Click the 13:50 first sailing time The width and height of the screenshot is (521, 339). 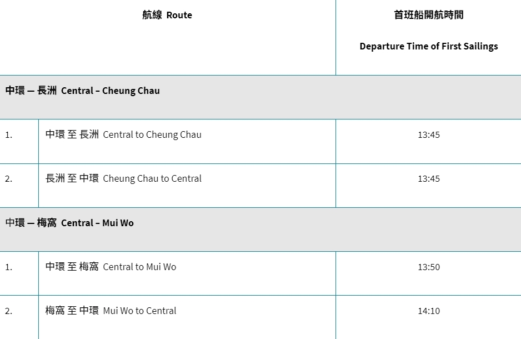point(428,267)
